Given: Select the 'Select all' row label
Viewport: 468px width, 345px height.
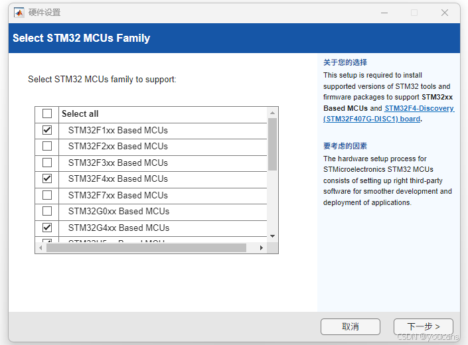Looking at the screenshot, I should (x=80, y=113).
